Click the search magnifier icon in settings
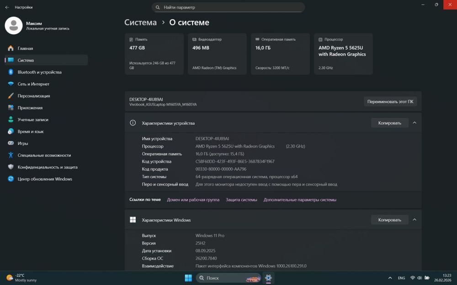This screenshot has width=457, height=285. (158, 7)
